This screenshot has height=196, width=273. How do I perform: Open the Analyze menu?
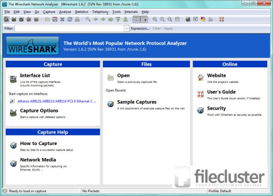click(65, 12)
